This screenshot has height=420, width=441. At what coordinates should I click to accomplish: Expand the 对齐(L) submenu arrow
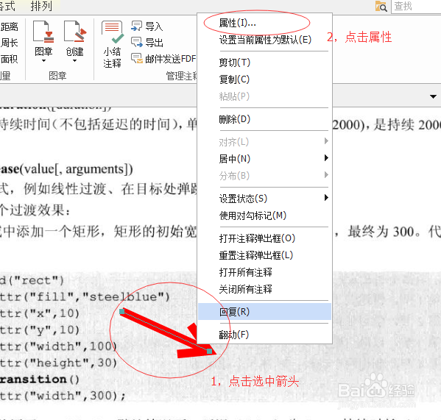tap(326, 140)
